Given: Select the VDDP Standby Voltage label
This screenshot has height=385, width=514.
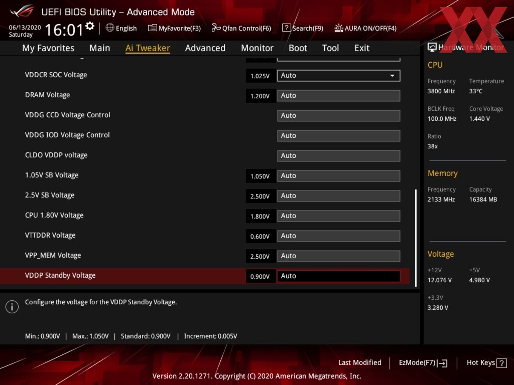Looking at the screenshot, I should tap(60, 276).
